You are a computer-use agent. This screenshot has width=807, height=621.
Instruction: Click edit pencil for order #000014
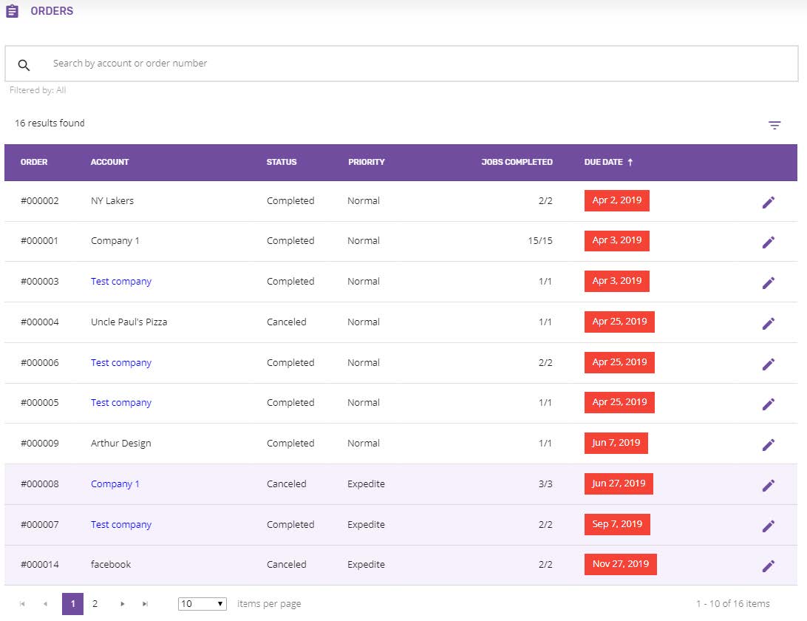click(x=768, y=566)
